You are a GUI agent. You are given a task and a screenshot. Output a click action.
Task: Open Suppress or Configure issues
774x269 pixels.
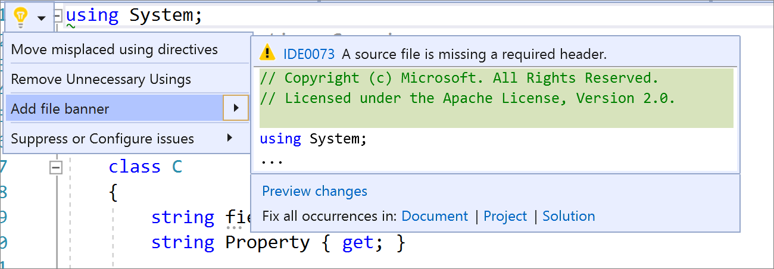click(102, 139)
